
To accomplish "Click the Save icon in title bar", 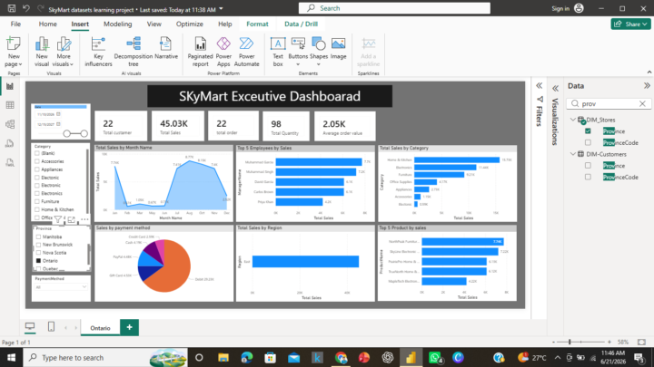I will [12, 8].
